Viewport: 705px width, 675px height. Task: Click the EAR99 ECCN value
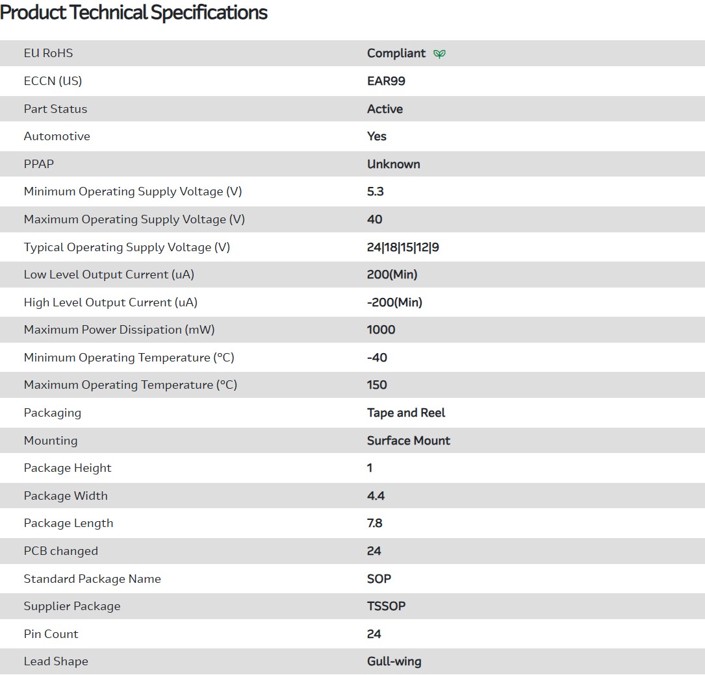pos(386,81)
